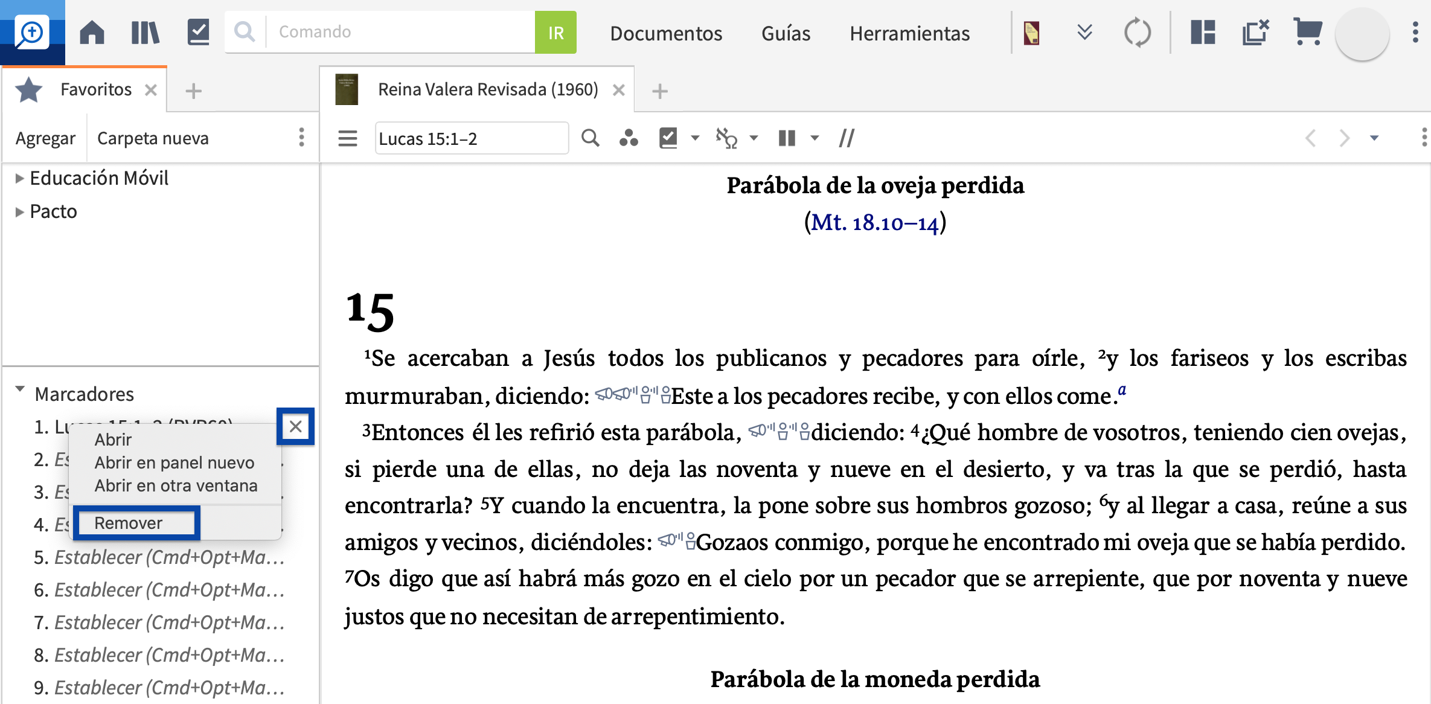Open Favoritos panel options menu

pyautogui.click(x=301, y=138)
